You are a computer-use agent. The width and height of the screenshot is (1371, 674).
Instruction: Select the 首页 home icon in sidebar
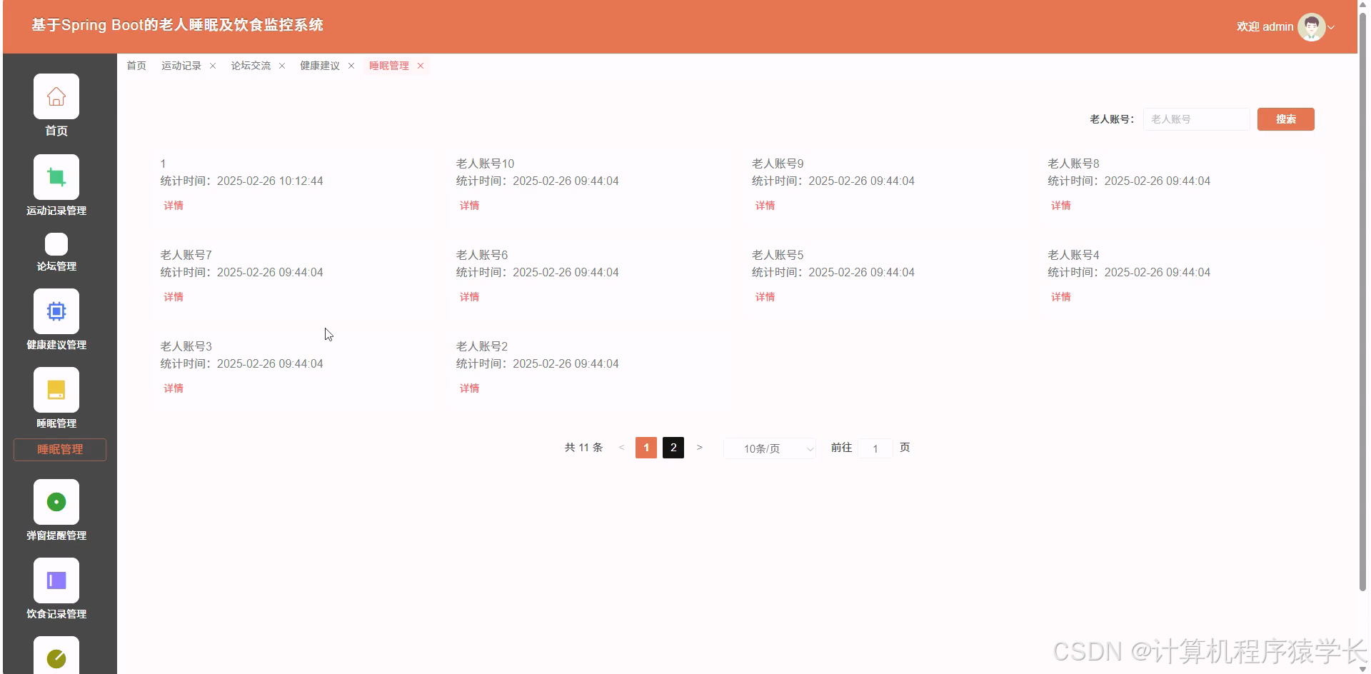(x=56, y=96)
